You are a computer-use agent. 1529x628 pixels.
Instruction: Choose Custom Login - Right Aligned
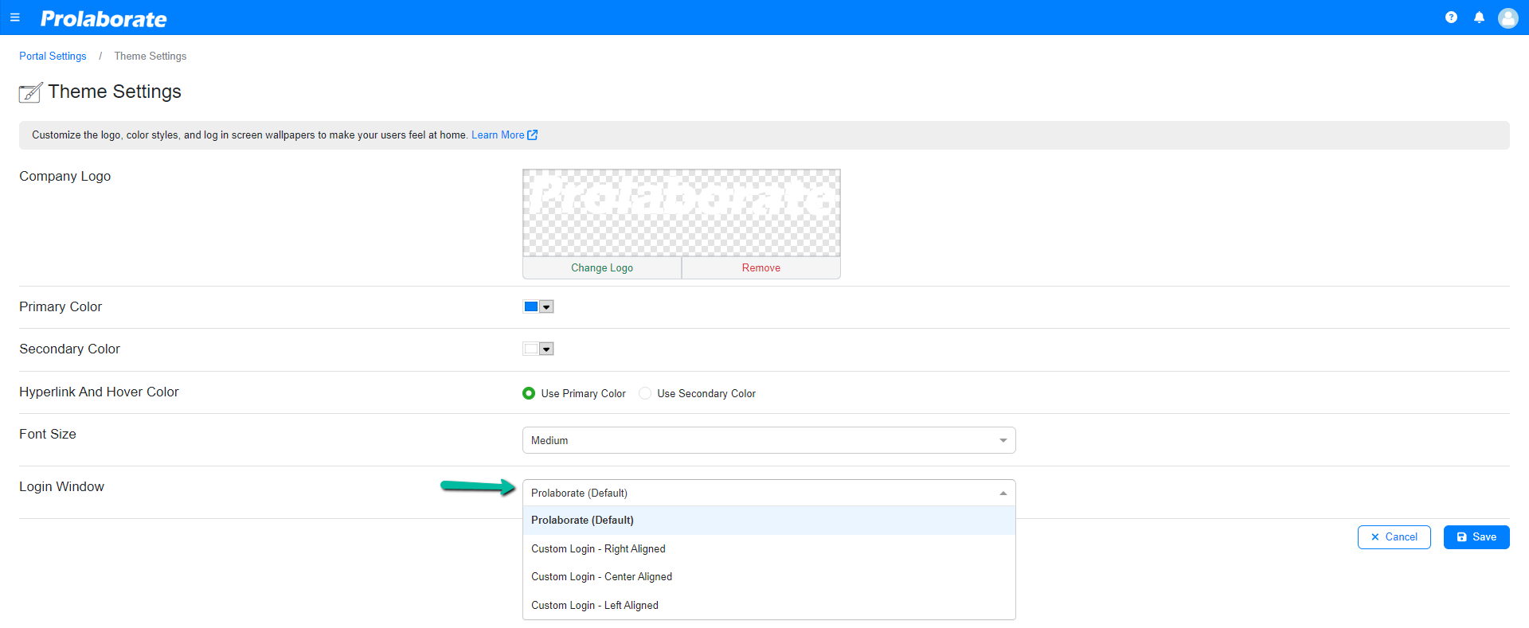[x=769, y=549]
